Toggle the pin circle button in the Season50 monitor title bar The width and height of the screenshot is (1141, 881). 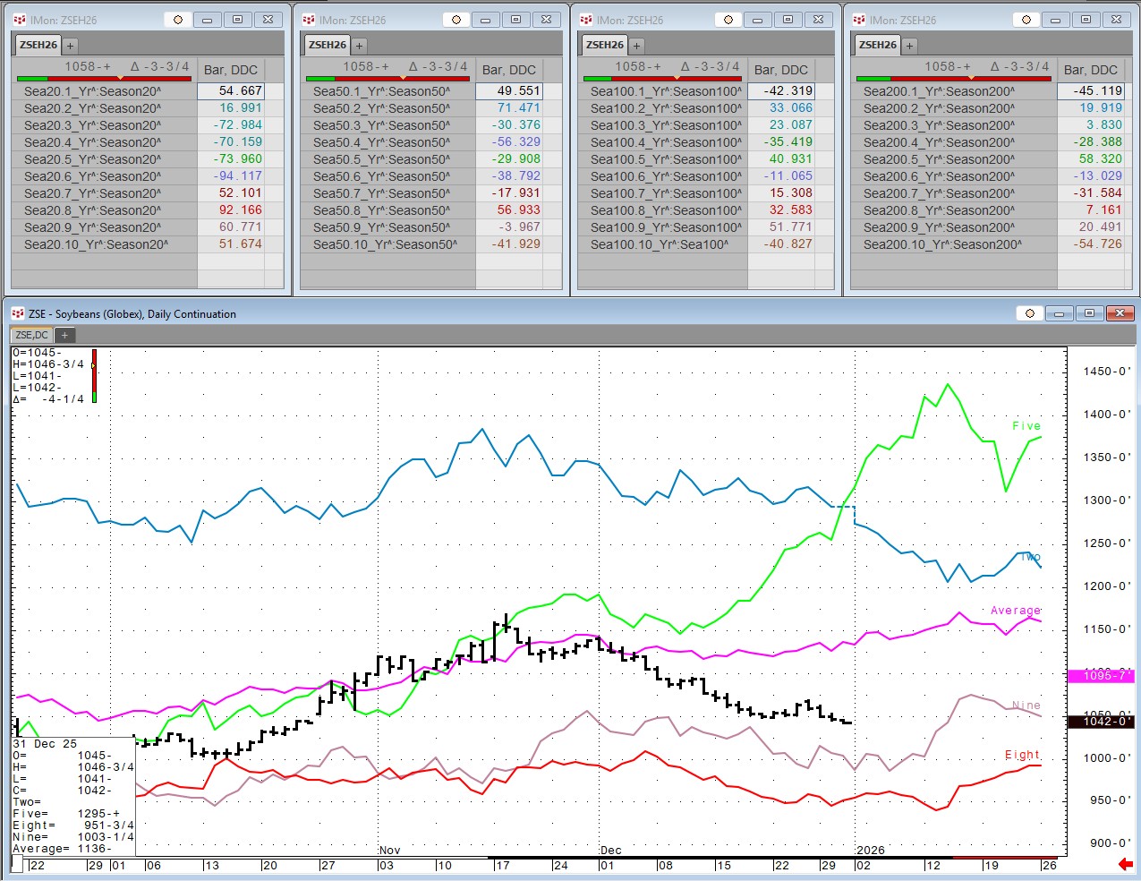pyautogui.click(x=456, y=19)
